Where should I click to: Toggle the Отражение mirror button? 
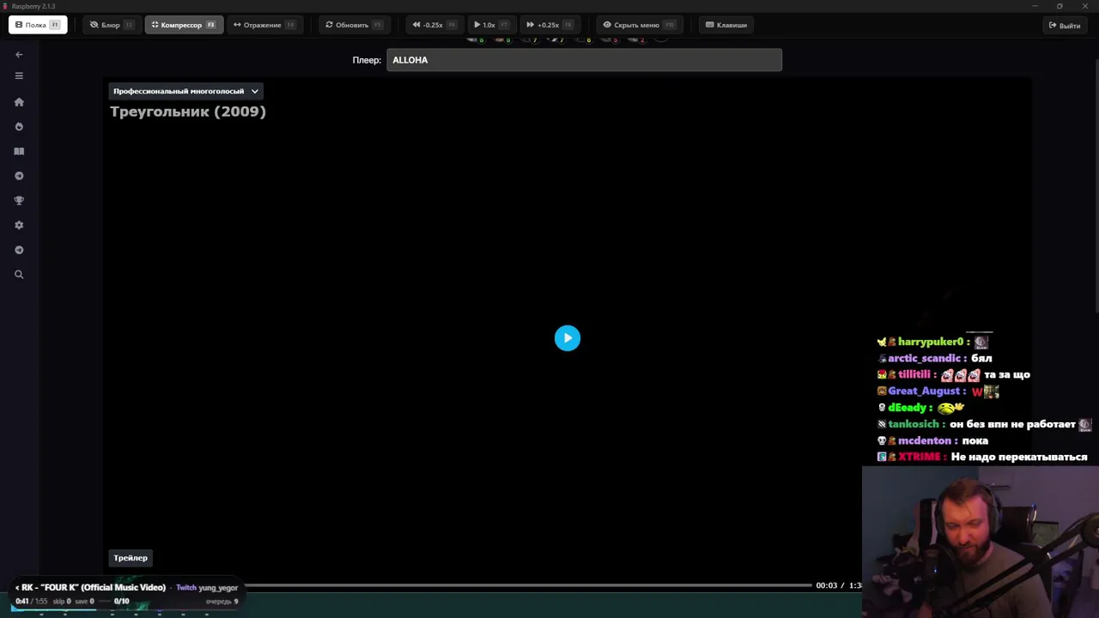(264, 25)
